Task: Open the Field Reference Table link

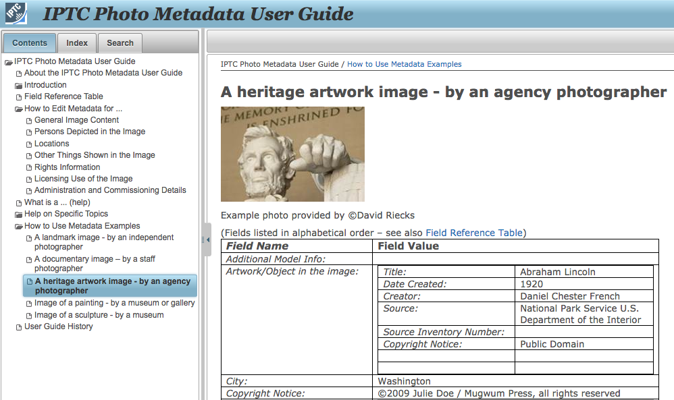Action: pos(474,232)
